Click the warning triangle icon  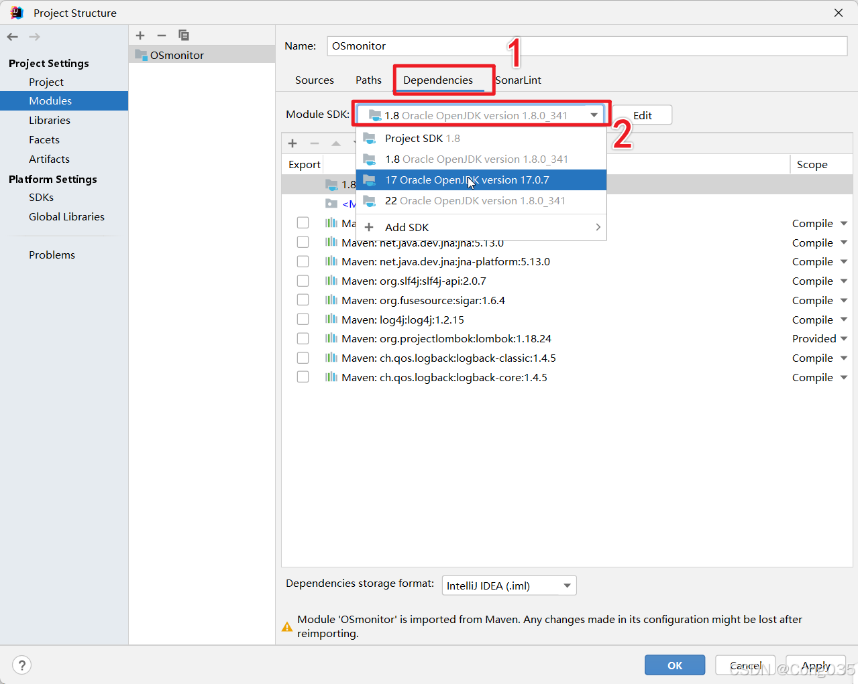287,627
